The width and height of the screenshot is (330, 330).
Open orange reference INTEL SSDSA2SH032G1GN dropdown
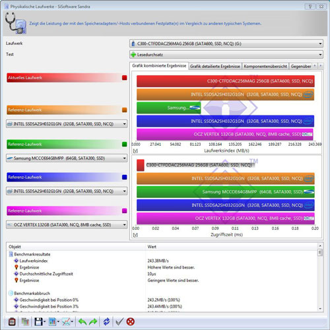[x=67, y=124]
